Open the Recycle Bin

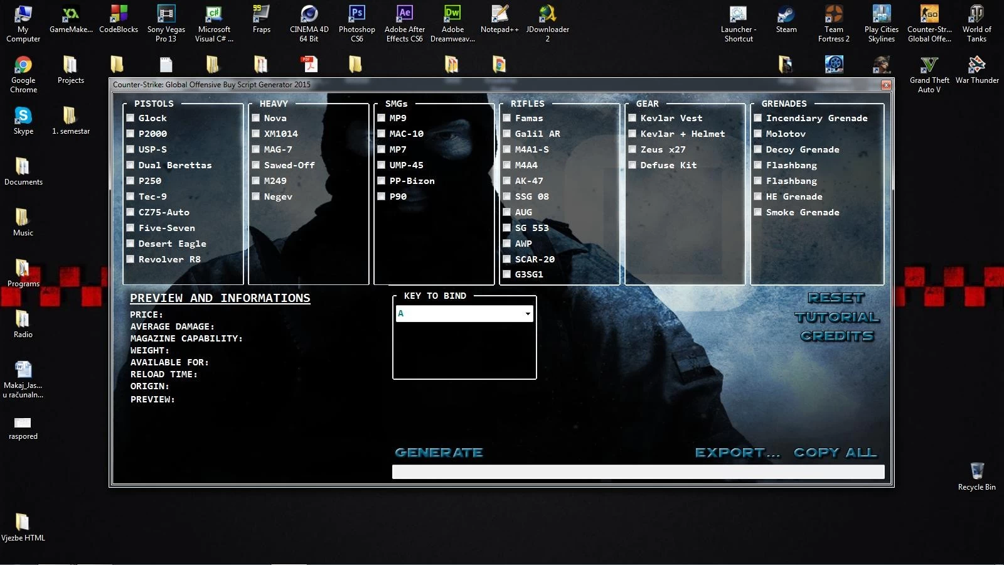[x=976, y=471]
